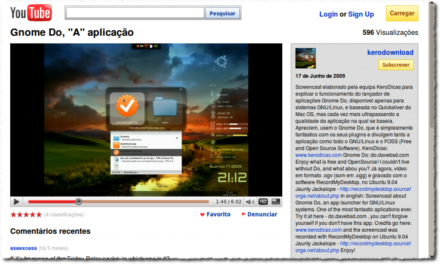Viewport: 440px width, 264px height.
Task: Mute the video with the speaker icon
Action: tap(250, 202)
